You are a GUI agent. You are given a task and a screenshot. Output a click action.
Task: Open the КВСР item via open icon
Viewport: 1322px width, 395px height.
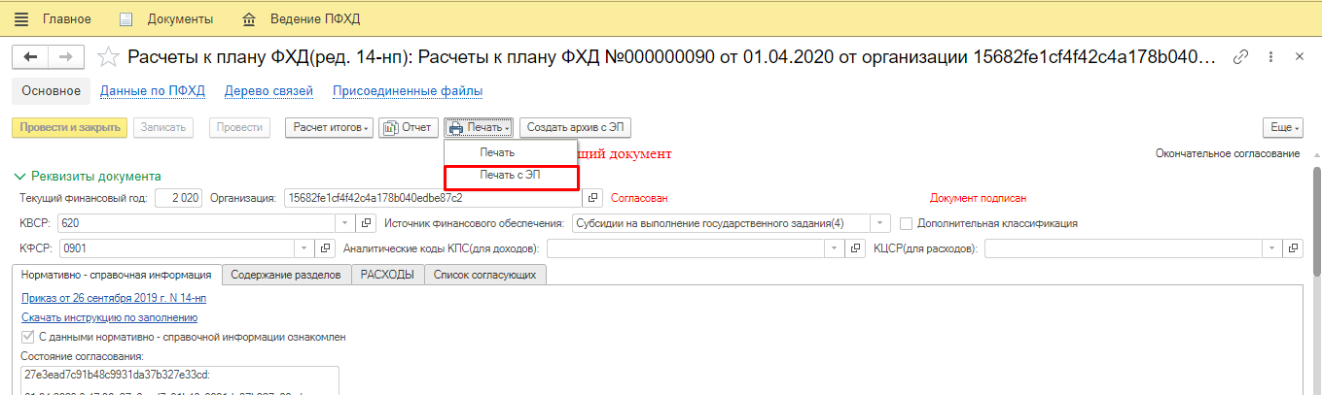[x=366, y=222]
